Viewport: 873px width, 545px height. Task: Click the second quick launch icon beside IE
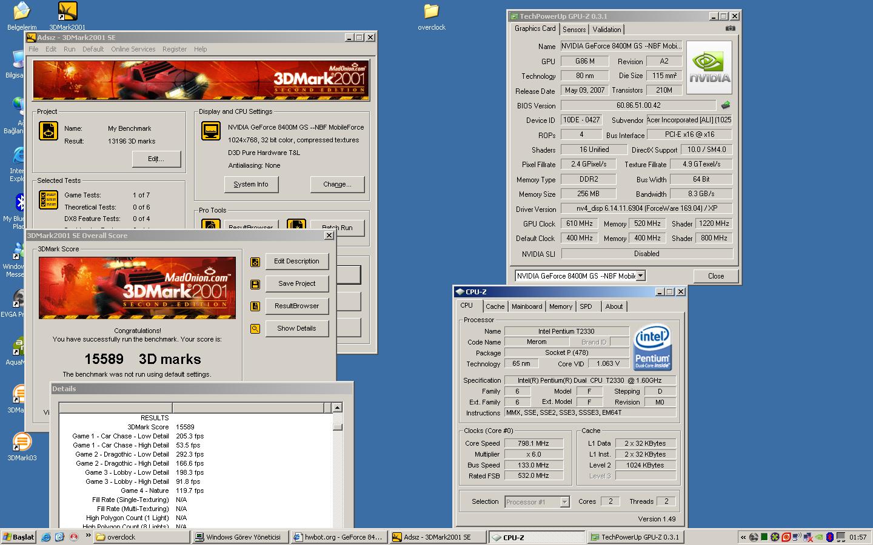[59, 537]
